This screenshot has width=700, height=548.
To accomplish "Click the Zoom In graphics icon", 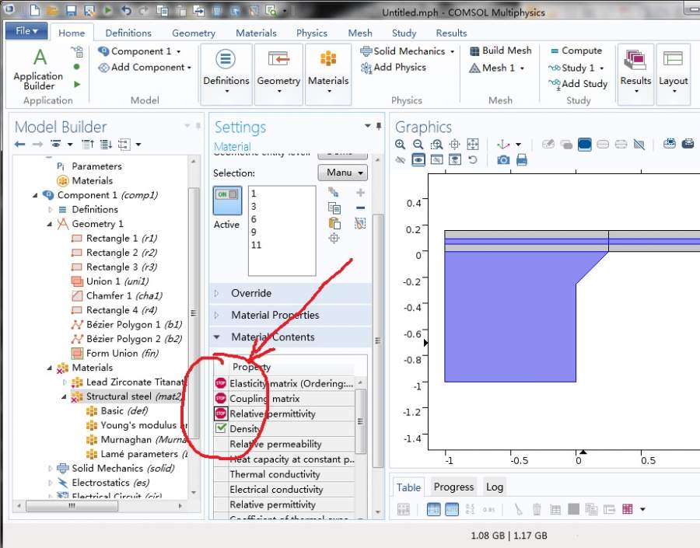I will pyautogui.click(x=400, y=144).
